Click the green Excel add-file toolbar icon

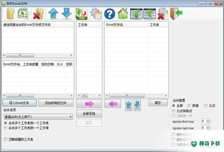pyautogui.click(x=23, y=14)
